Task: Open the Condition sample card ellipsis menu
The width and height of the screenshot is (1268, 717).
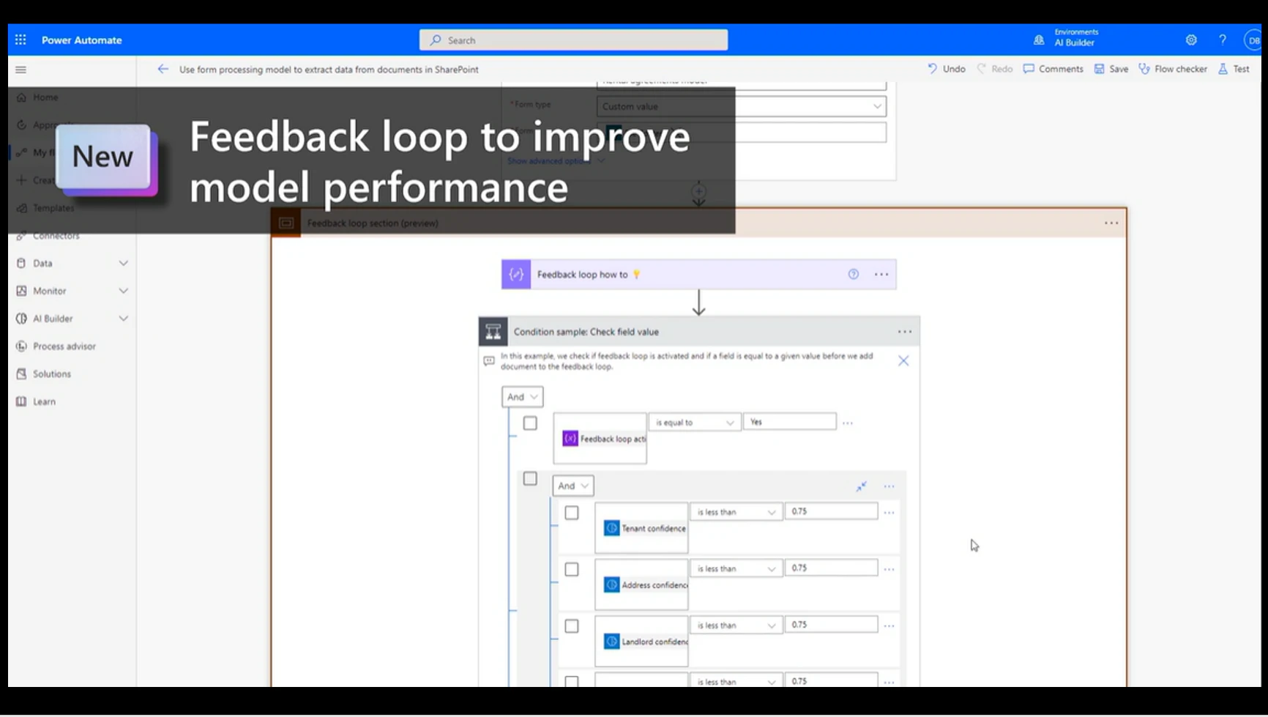Action: click(x=905, y=332)
